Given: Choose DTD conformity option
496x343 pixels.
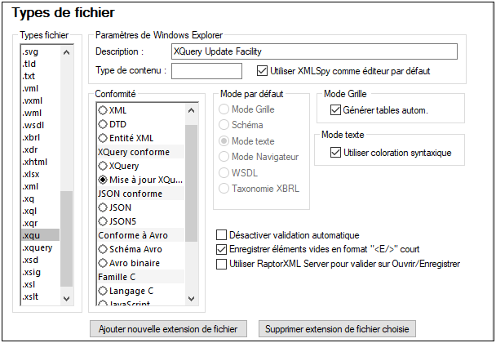Looking at the screenshot, I should [x=104, y=124].
